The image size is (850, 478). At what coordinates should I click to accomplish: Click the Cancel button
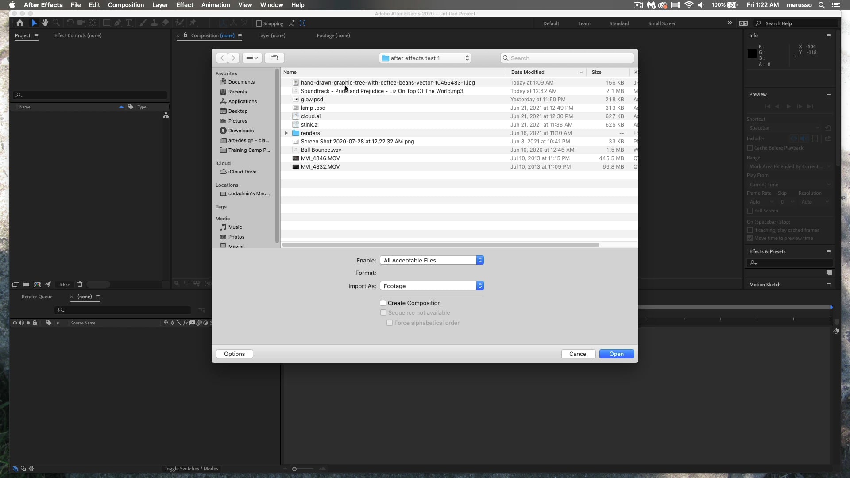578,354
